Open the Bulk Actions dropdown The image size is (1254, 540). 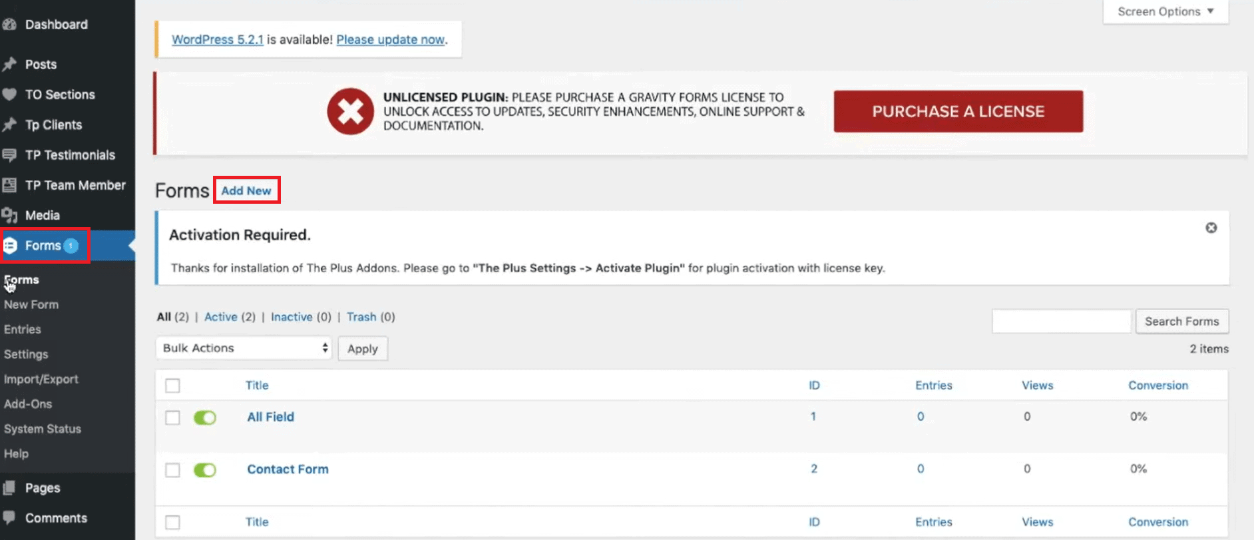click(x=244, y=348)
